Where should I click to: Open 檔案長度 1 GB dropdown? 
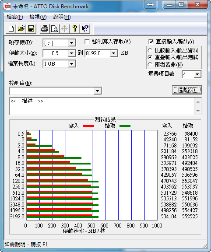(x=71, y=64)
